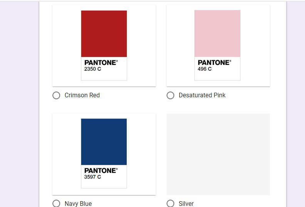Click the blank silver option image
This screenshot has height=207, width=305.
218,154
